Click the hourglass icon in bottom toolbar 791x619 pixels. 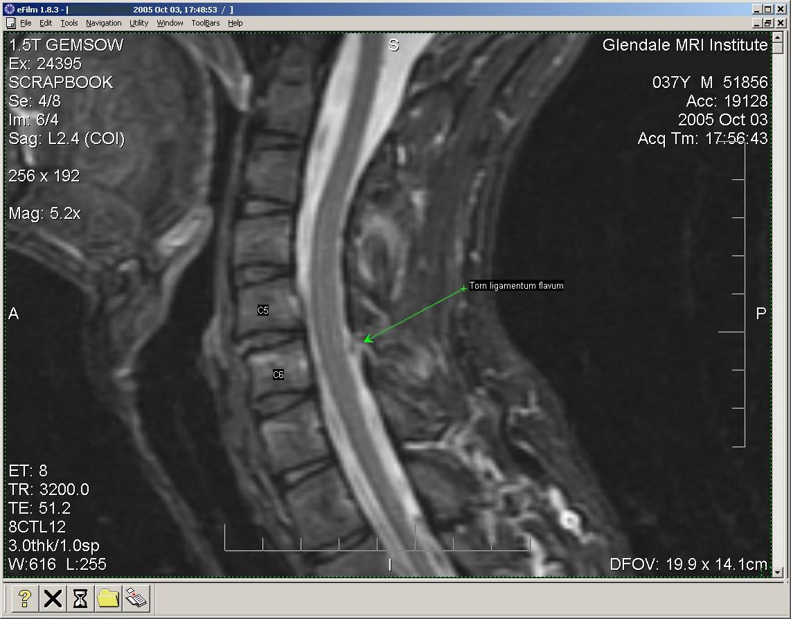80,598
